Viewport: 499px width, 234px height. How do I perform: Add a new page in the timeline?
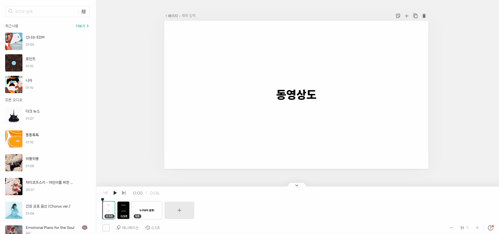pyautogui.click(x=179, y=210)
